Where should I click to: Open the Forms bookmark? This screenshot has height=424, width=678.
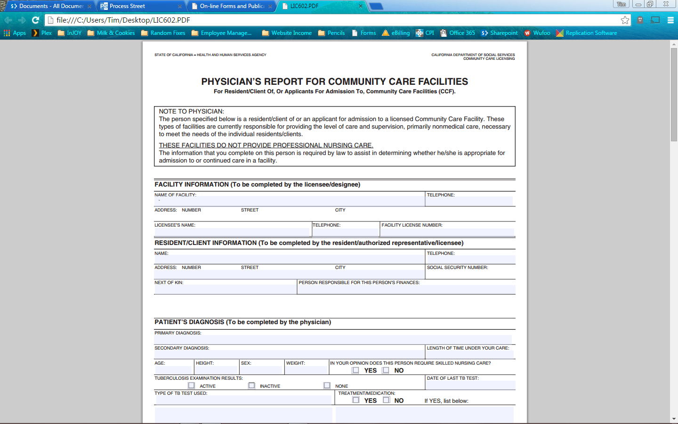coord(364,33)
